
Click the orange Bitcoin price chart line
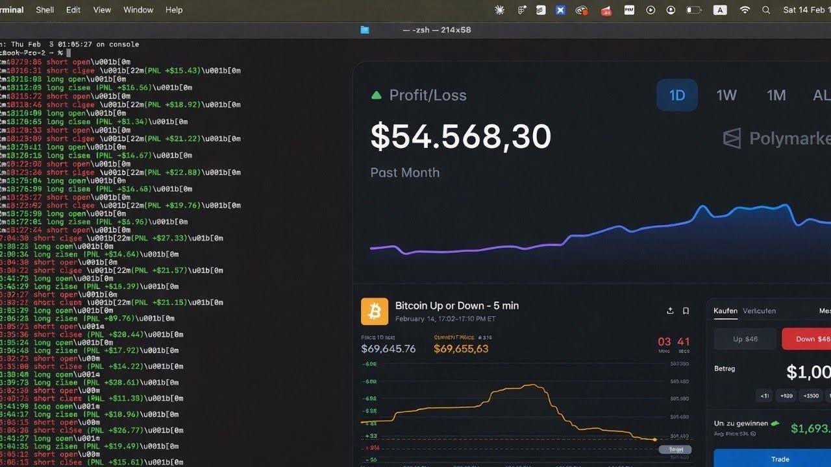click(508, 413)
